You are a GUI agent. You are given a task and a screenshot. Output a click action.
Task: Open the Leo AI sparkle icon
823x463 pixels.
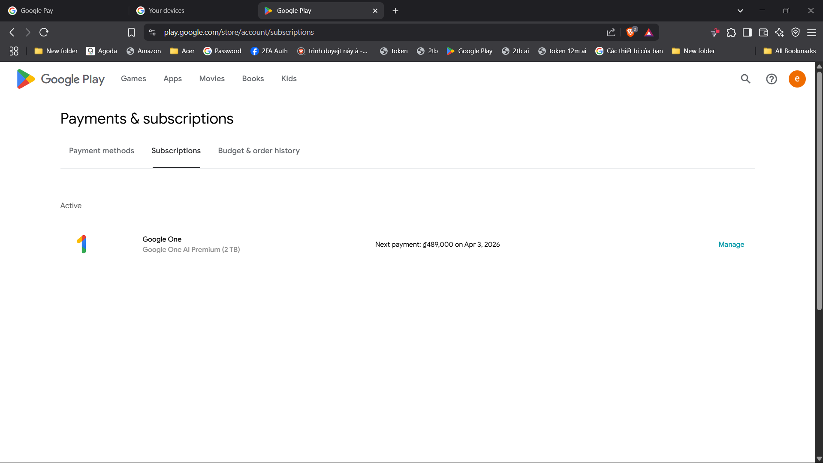[779, 32]
